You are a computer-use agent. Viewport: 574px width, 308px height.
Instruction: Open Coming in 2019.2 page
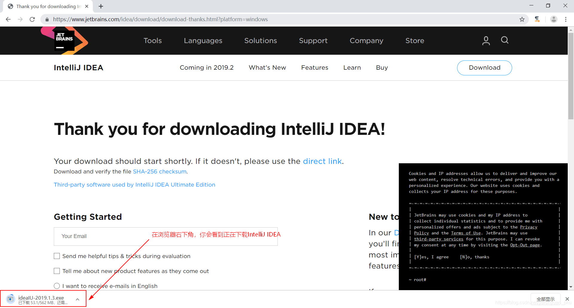point(207,68)
